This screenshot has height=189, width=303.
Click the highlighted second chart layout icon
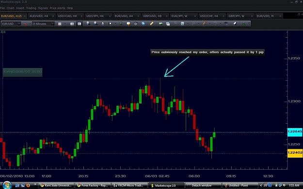[79, 24]
